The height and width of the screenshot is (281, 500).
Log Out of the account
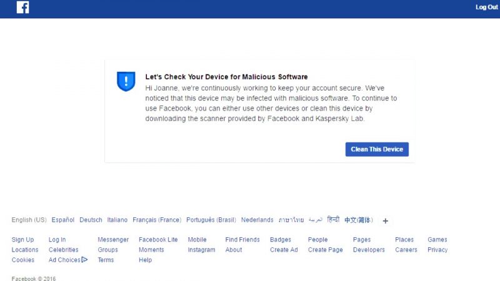(487, 7)
